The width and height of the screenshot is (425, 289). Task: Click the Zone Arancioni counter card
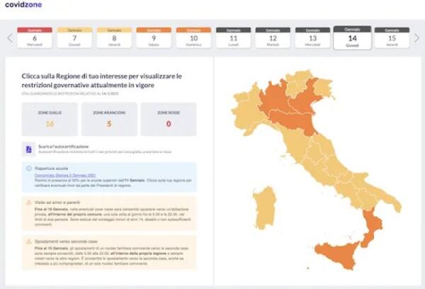[108, 120]
